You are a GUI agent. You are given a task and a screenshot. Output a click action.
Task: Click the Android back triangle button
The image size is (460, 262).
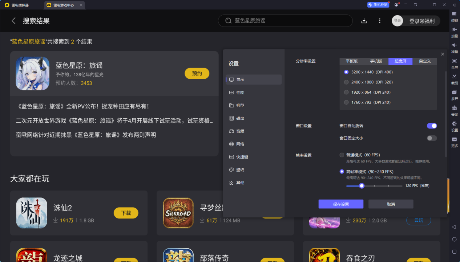click(454, 227)
